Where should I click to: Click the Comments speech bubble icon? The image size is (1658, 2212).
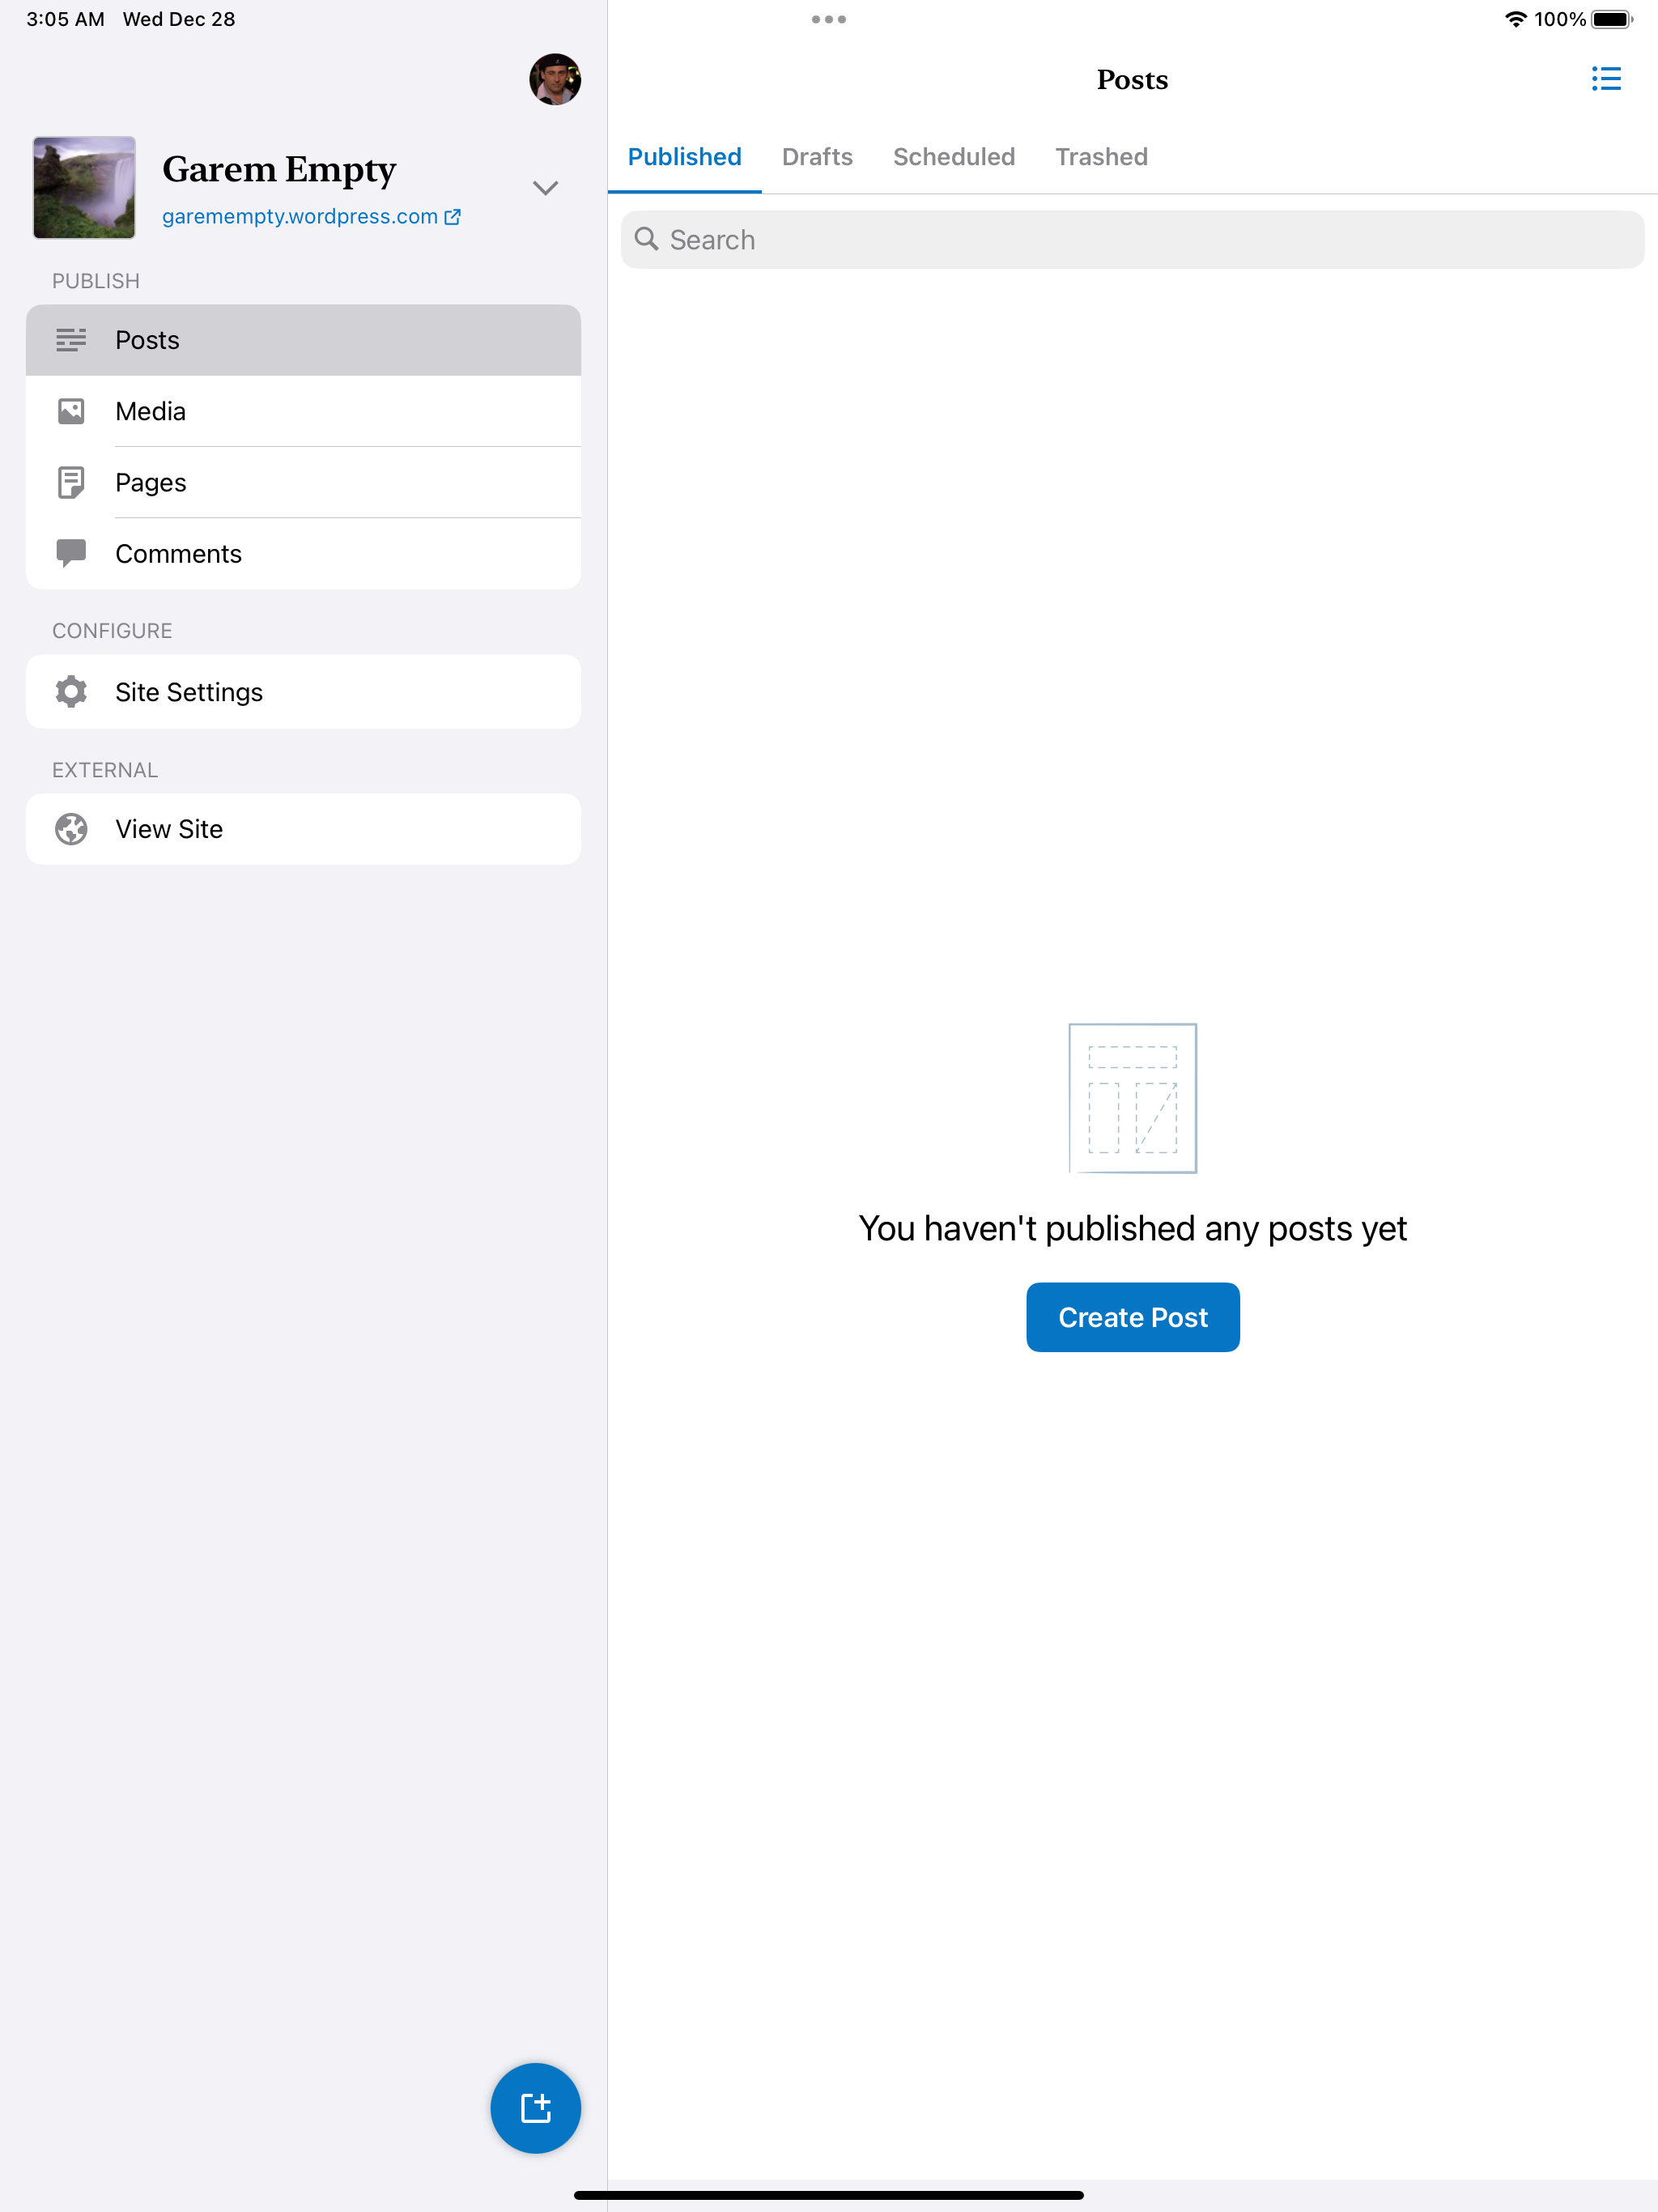point(71,553)
